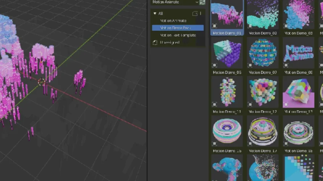The image size is (323, 181).
Task: Select Motion Demo_12 asset thumbnail
Action: point(263,92)
